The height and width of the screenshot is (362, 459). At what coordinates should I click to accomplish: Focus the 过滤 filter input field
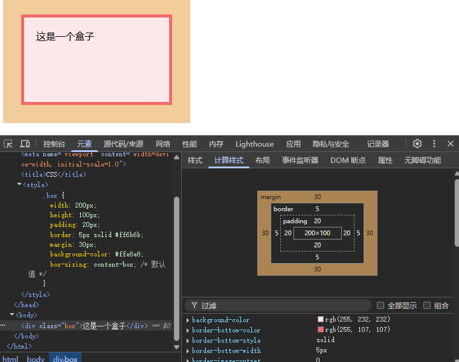coord(284,305)
